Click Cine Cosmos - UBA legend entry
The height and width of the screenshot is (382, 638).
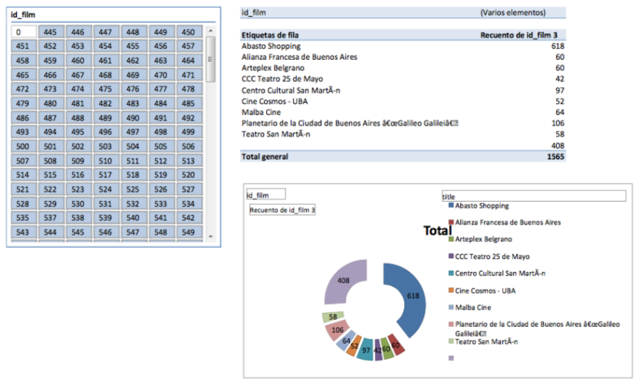coord(482,291)
